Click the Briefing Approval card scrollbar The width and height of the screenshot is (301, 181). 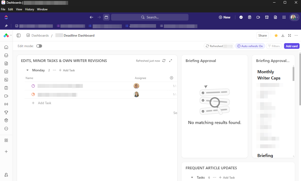click(x=293, y=74)
